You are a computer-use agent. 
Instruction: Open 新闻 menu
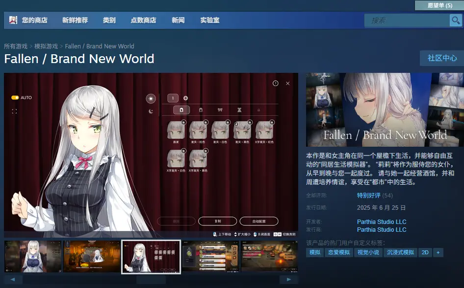(178, 20)
